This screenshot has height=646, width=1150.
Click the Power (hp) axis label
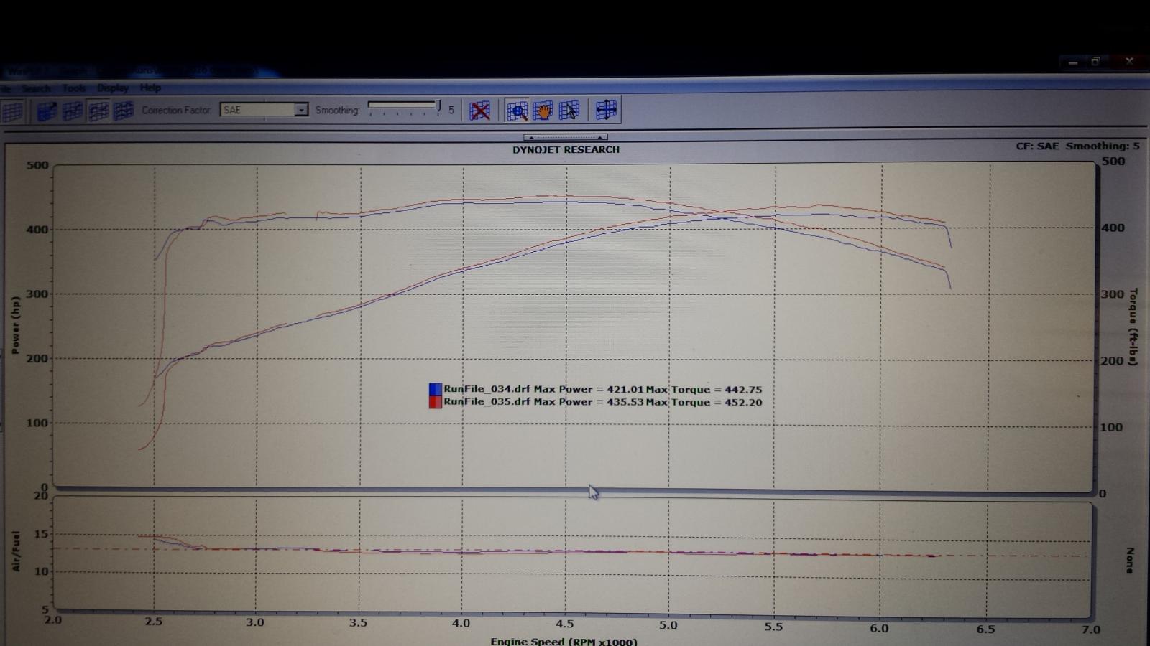pyautogui.click(x=15, y=325)
